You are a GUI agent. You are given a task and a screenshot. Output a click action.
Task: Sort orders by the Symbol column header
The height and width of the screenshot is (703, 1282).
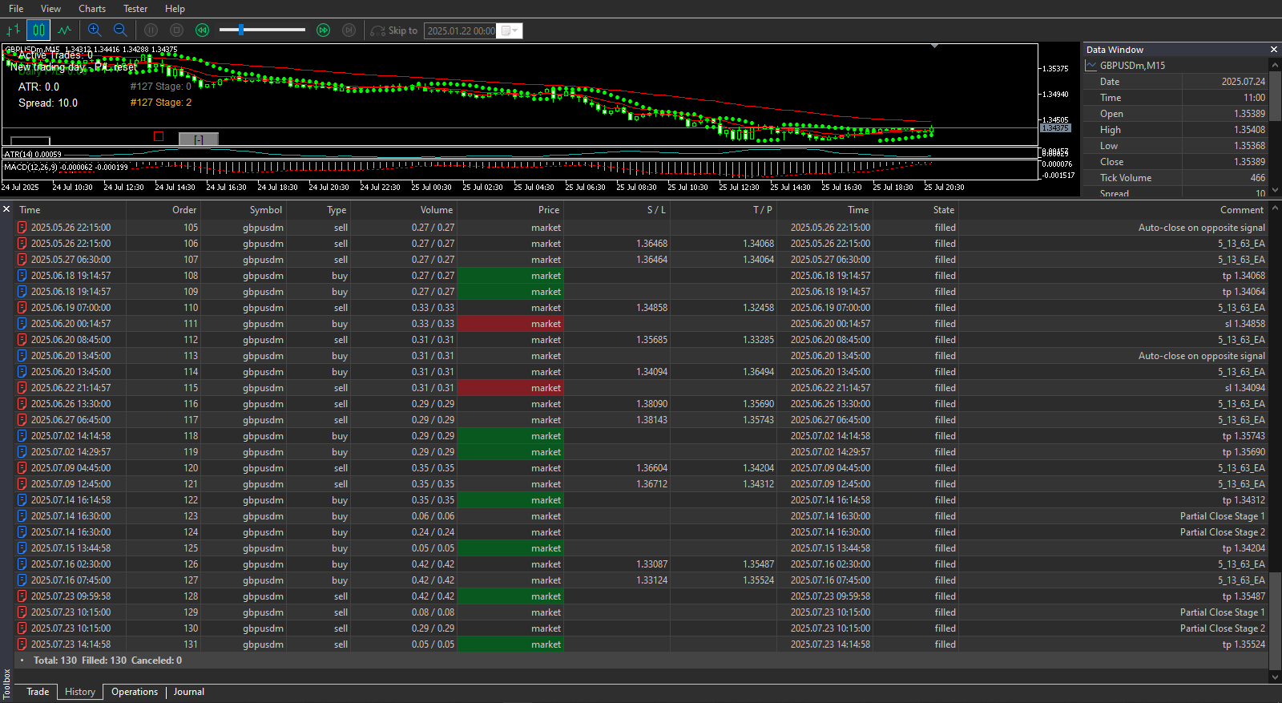pos(244,210)
